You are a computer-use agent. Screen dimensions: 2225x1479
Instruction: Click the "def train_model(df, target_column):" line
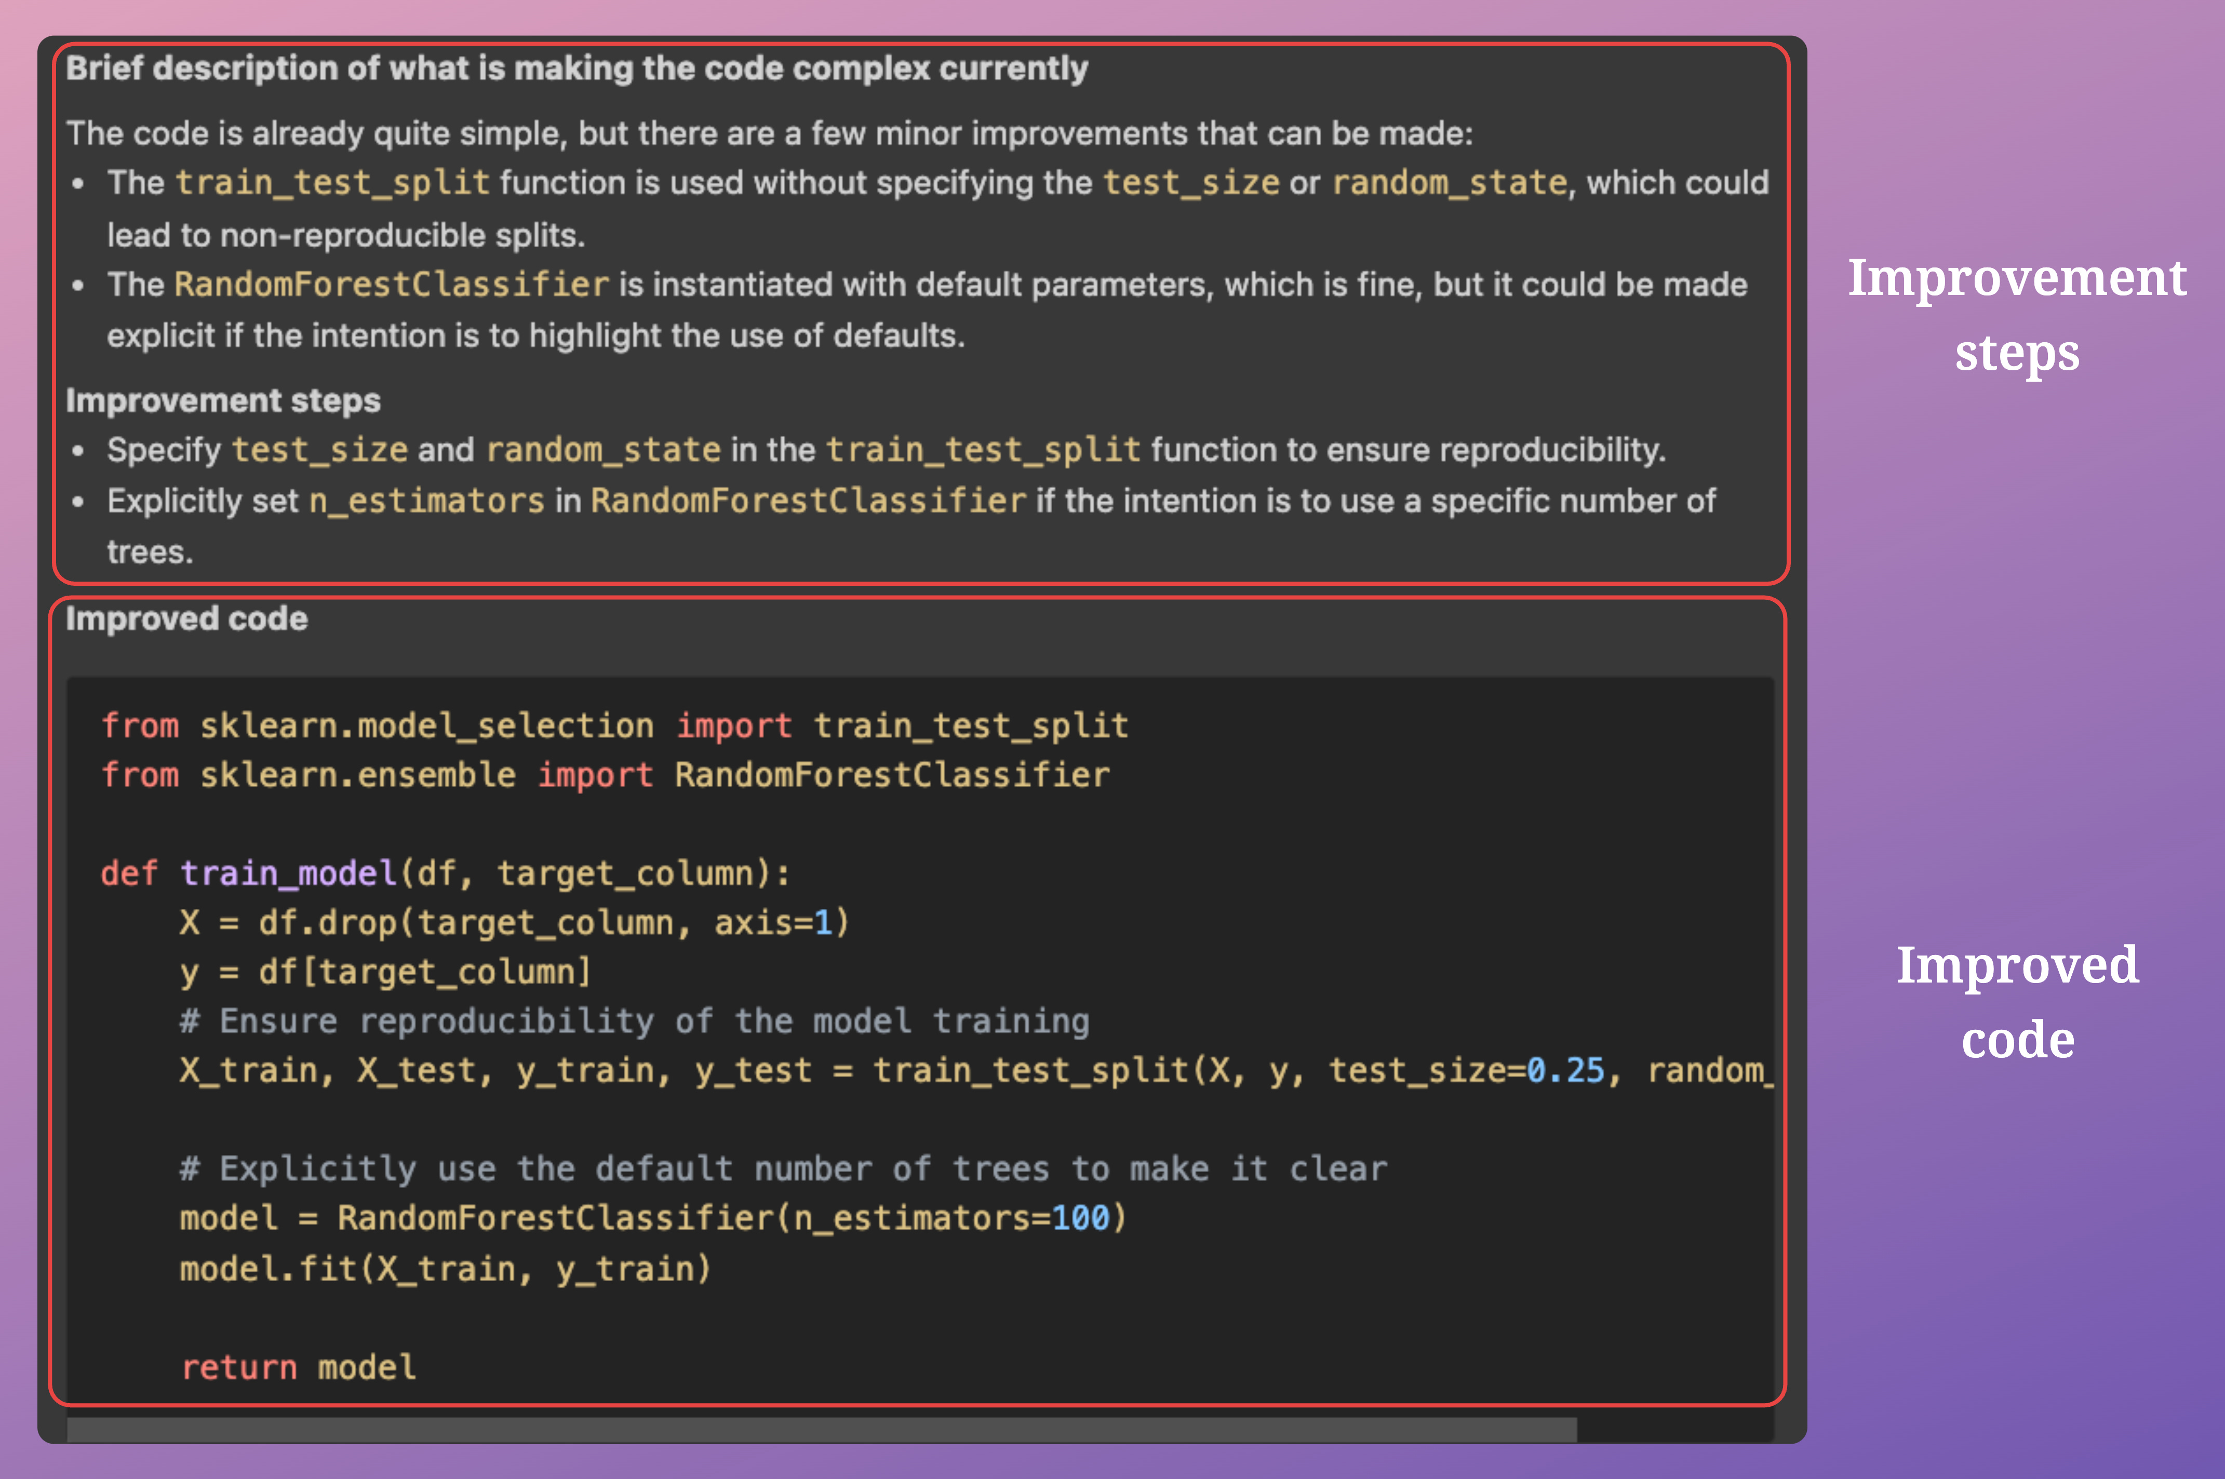pos(444,872)
